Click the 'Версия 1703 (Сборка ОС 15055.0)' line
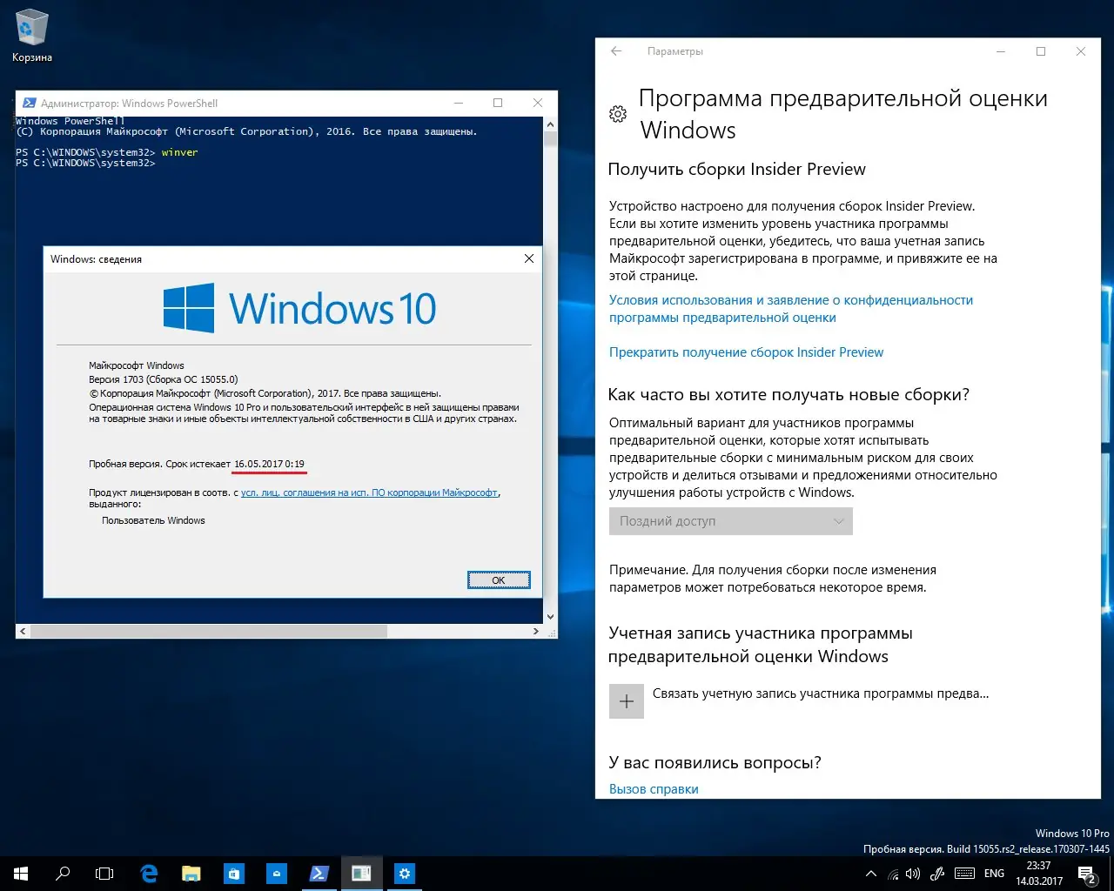 pyautogui.click(x=163, y=379)
